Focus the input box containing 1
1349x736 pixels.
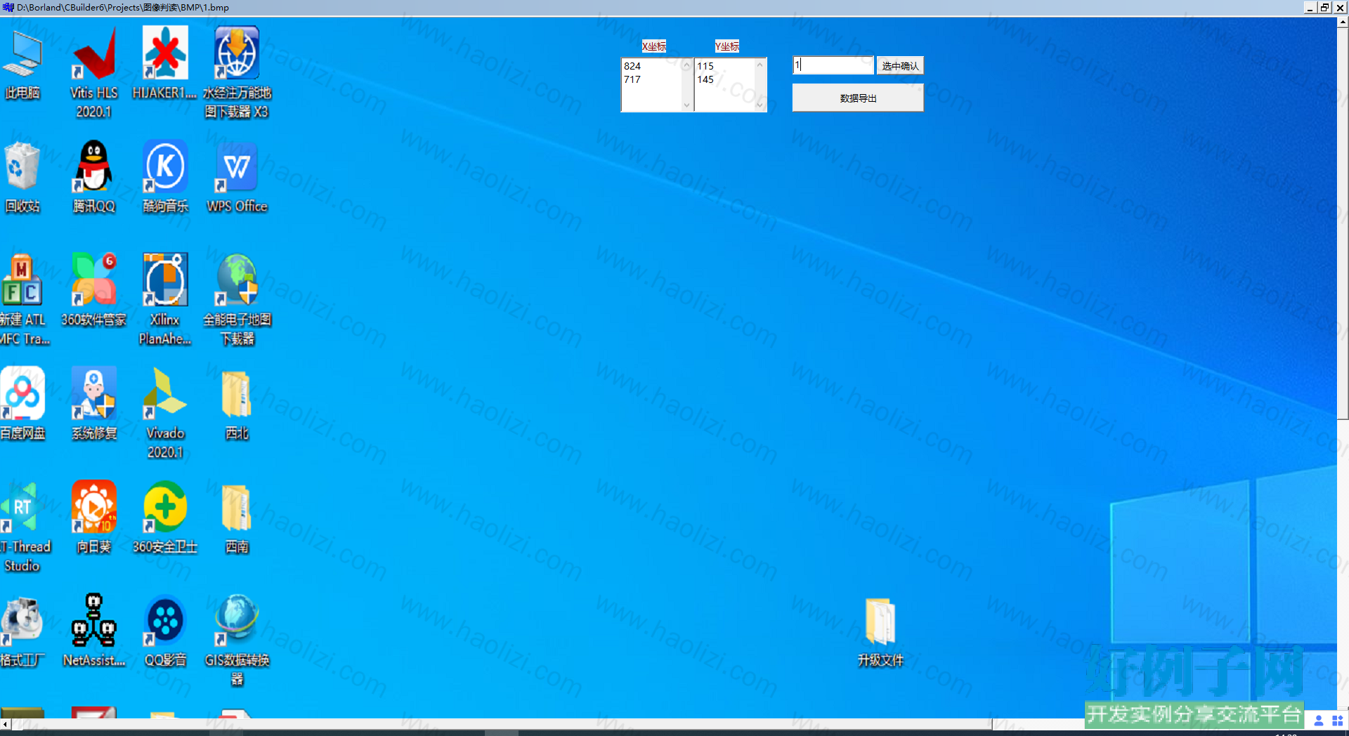pyautogui.click(x=833, y=65)
